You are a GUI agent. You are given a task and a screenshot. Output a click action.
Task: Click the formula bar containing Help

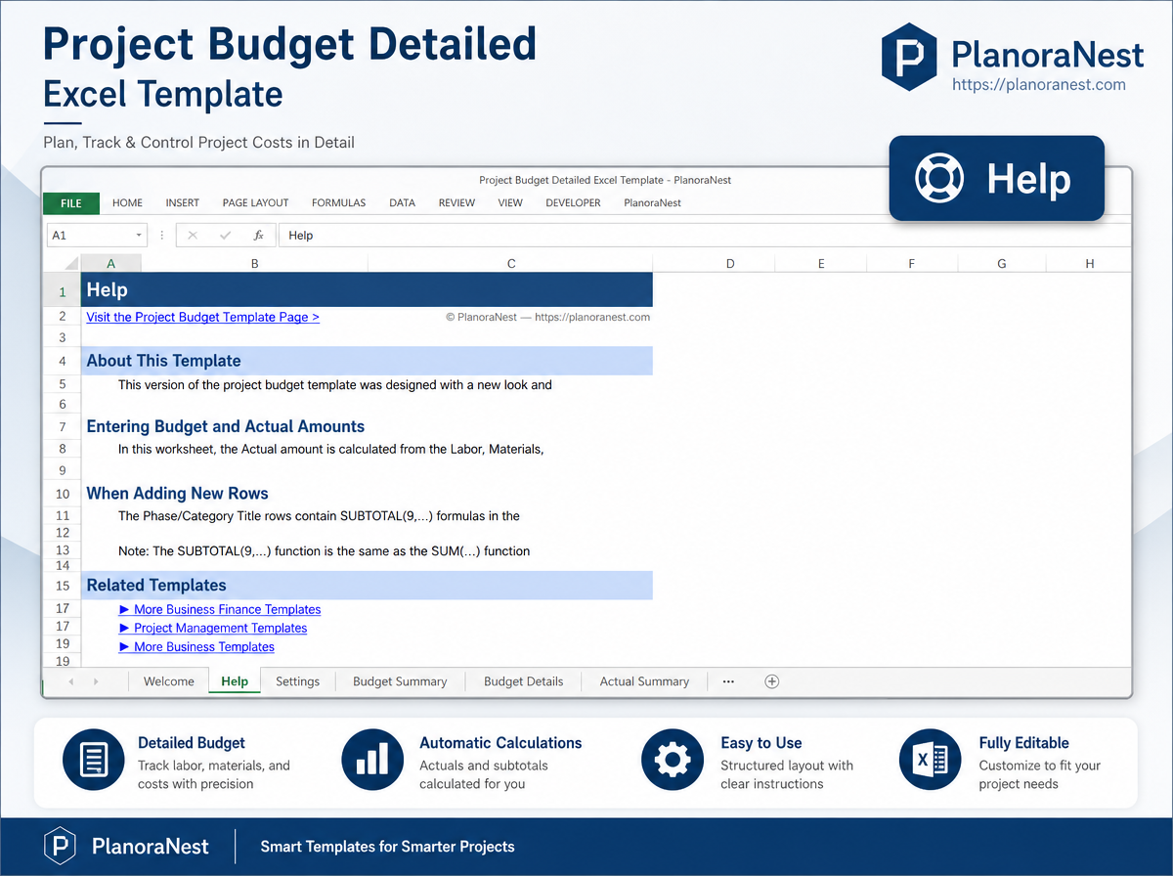click(x=704, y=236)
